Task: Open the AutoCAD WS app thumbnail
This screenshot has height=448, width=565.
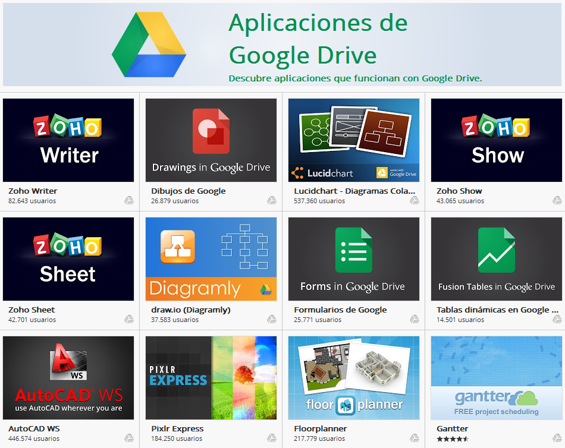Action: [68, 378]
